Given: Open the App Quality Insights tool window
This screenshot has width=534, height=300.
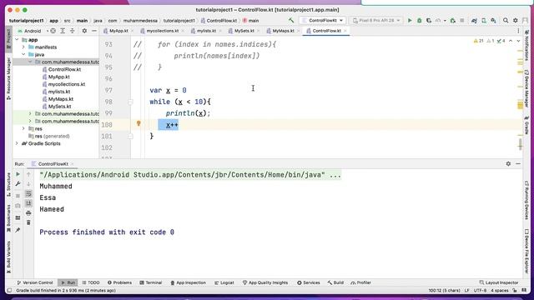Looking at the screenshot, I should (x=265, y=282).
